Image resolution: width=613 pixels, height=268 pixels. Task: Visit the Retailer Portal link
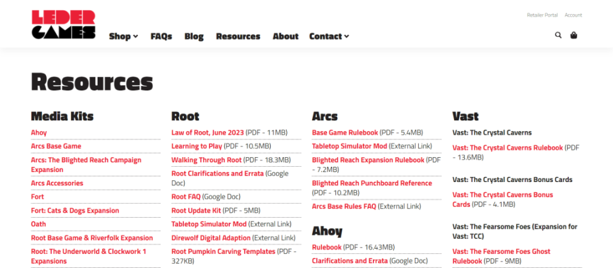542,15
